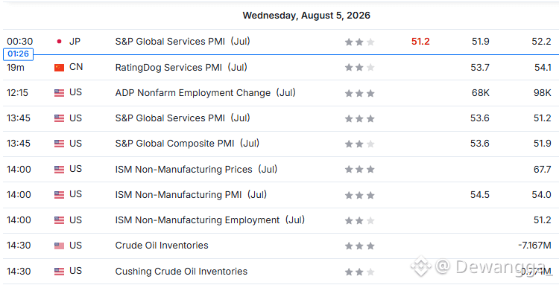Open ISM Non-Manufacturing Employment event
Screen dimensions: 559x285
[210, 220]
